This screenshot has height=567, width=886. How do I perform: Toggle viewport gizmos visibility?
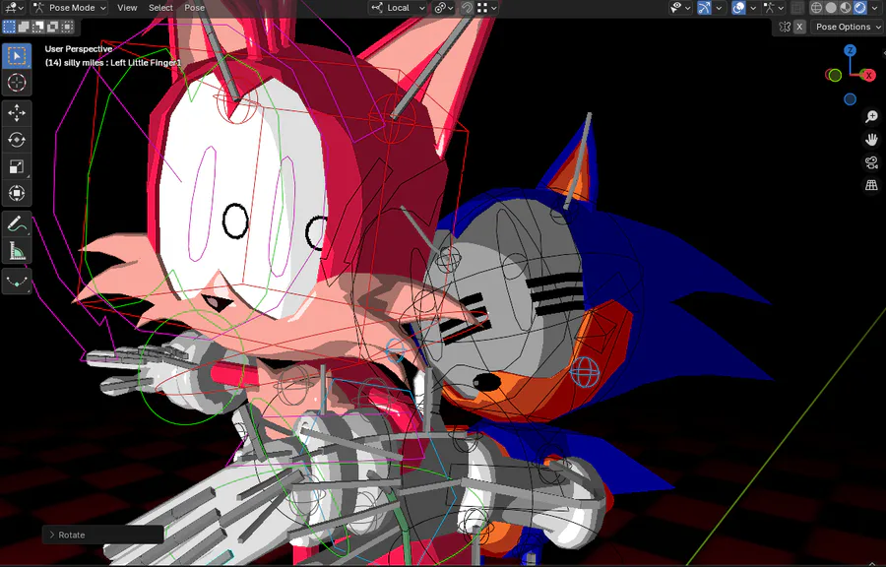(704, 7)
